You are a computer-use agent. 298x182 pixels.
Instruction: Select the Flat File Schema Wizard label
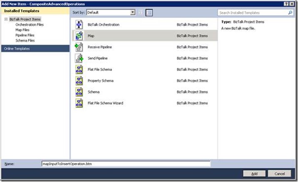pos(105,103)
